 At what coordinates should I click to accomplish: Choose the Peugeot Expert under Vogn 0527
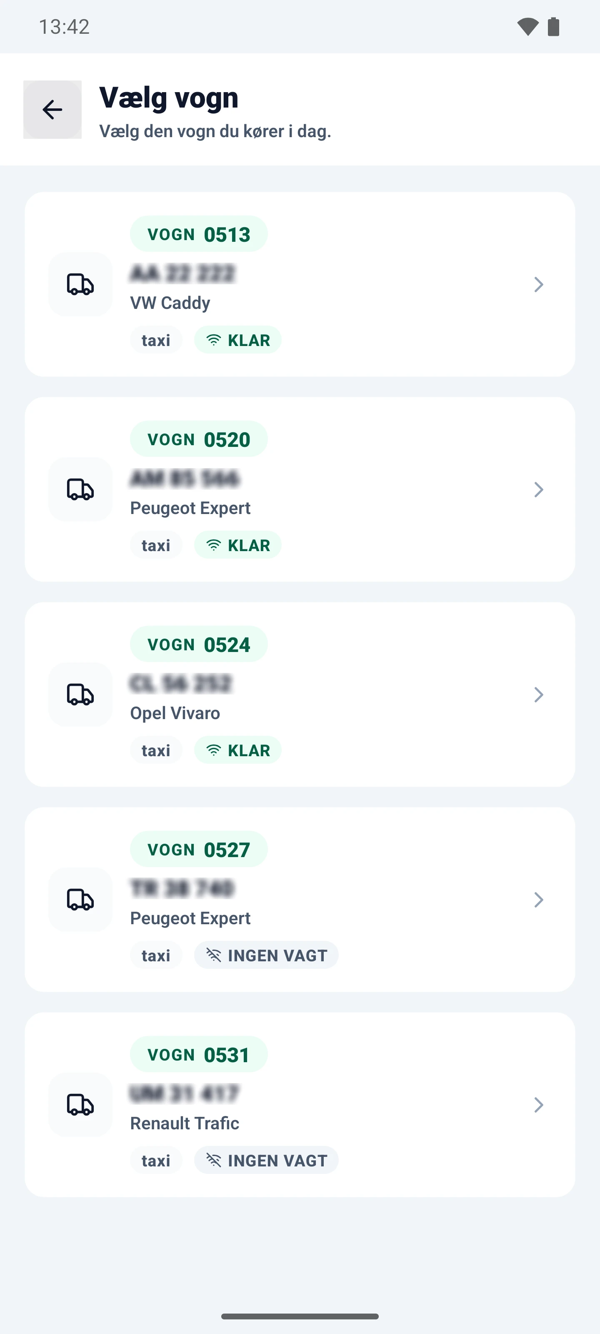190,918
